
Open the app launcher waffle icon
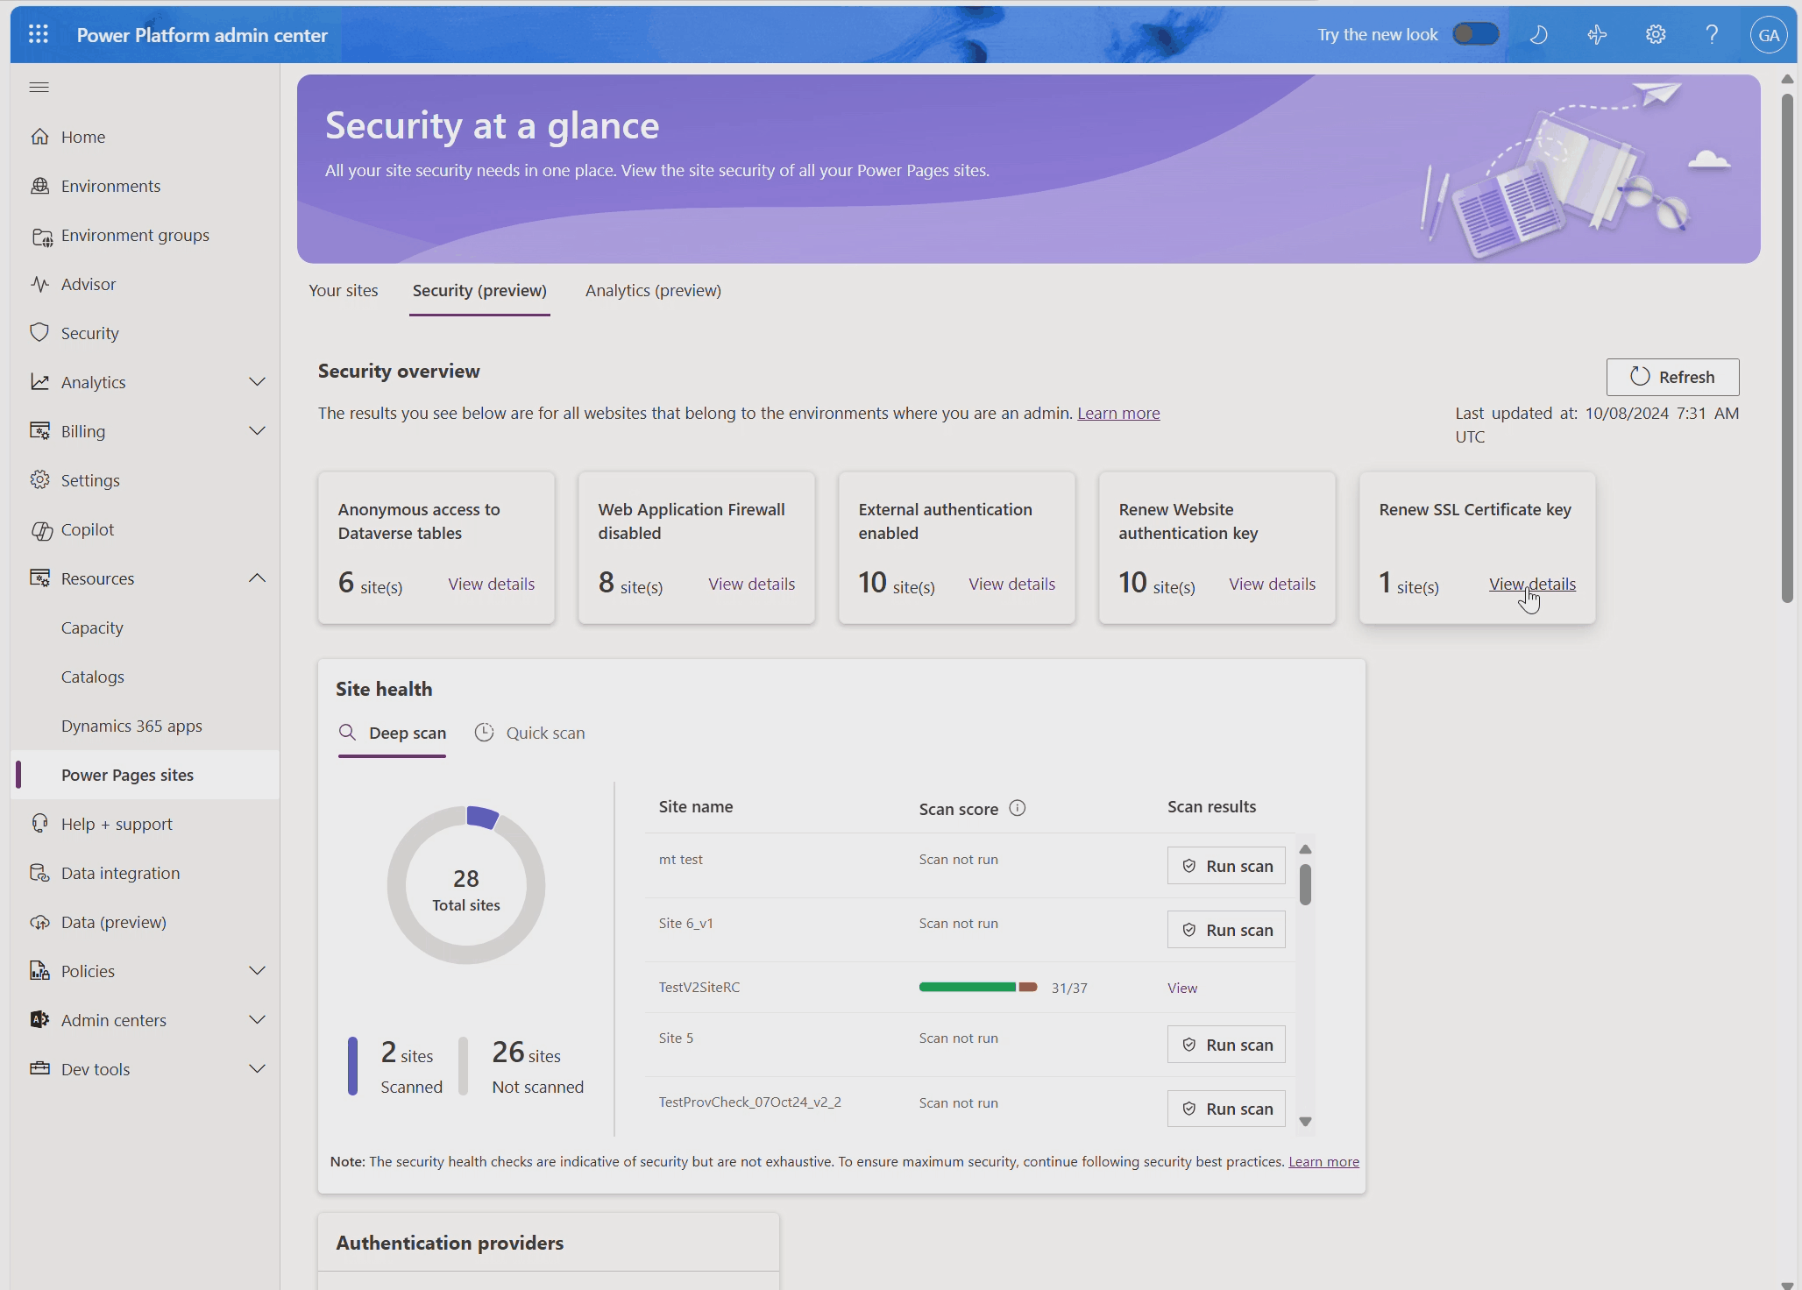click(39, 34)
